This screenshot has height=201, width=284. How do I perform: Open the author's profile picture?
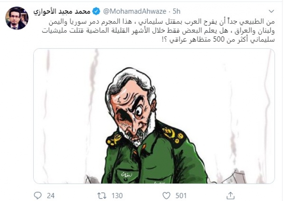(x=17, y=18)
